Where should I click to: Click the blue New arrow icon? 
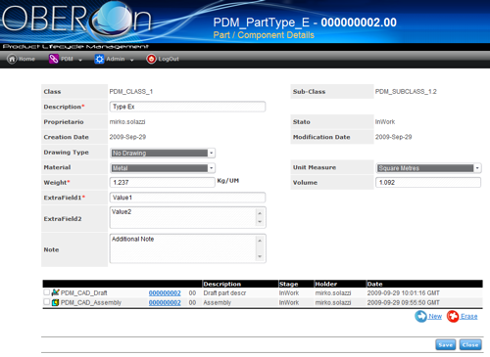pyautogui.click(x=420, y=316)
